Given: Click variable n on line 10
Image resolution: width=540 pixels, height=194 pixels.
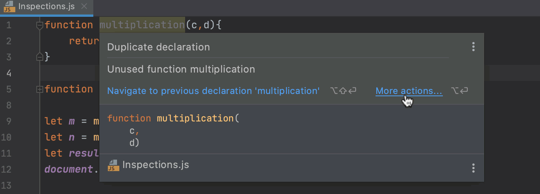Looking at the screenshot, I should [x=72, y=137].
